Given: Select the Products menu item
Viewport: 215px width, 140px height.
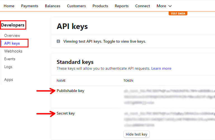Looking at the screenshot, I should (x=100, y=6).
